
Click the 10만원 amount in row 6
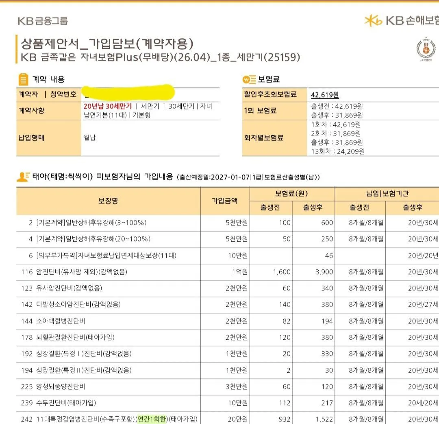pyautogui.click(x=238, y=256)
